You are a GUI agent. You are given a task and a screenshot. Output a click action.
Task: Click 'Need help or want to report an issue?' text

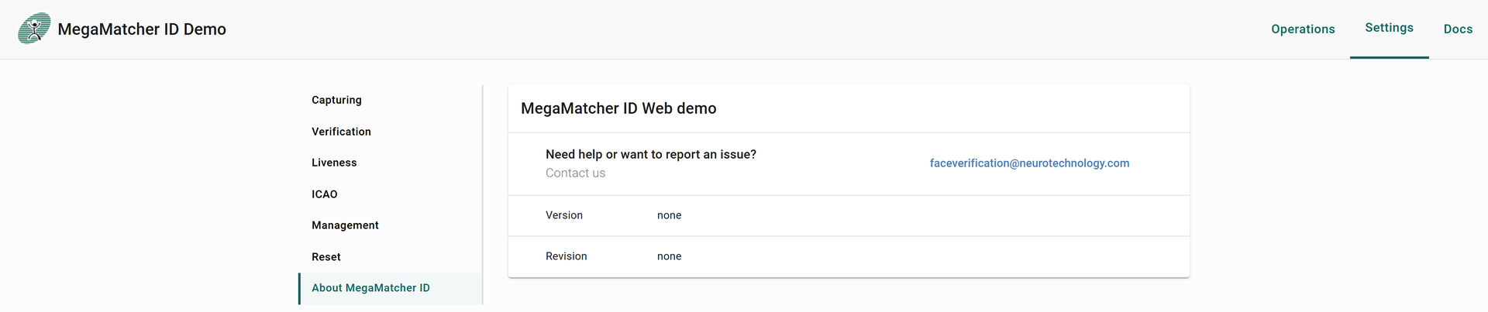point(651,154)
